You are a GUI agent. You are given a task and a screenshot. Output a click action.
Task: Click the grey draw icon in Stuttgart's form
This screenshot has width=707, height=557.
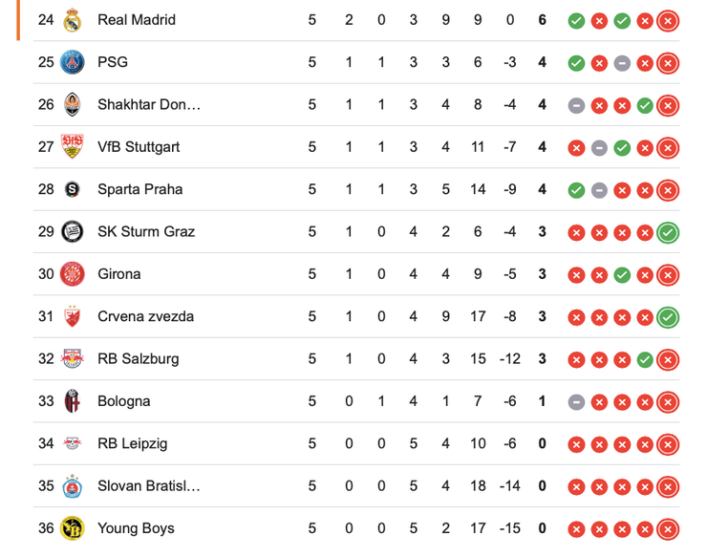(x=599, y=148)
